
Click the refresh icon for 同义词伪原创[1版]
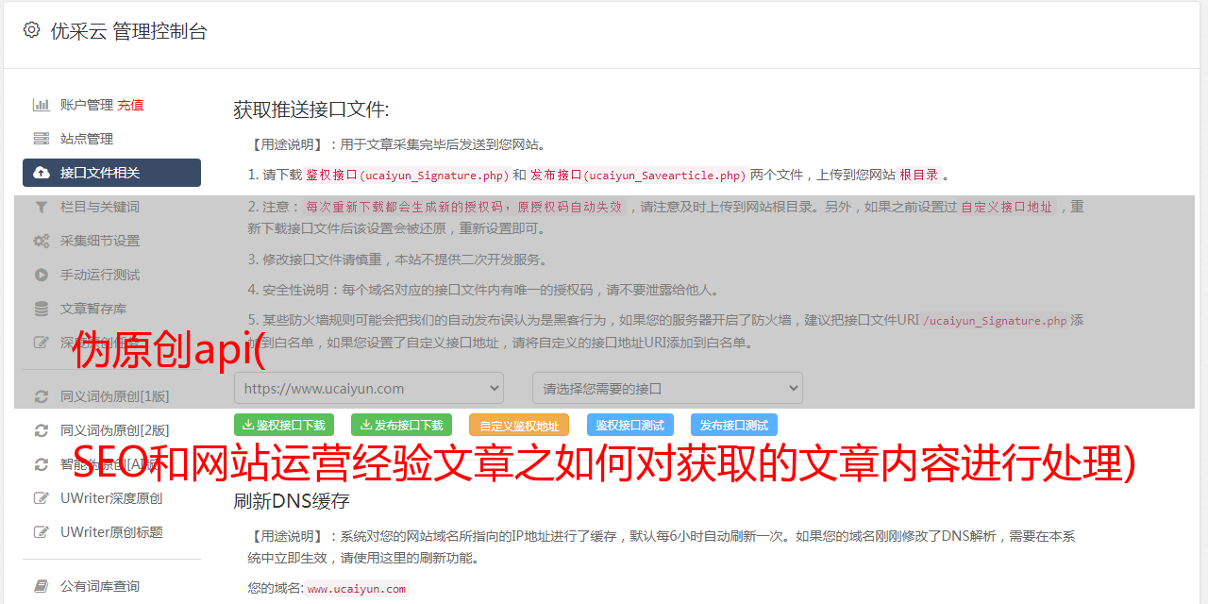pyautogui.click(x=42, y=396)
